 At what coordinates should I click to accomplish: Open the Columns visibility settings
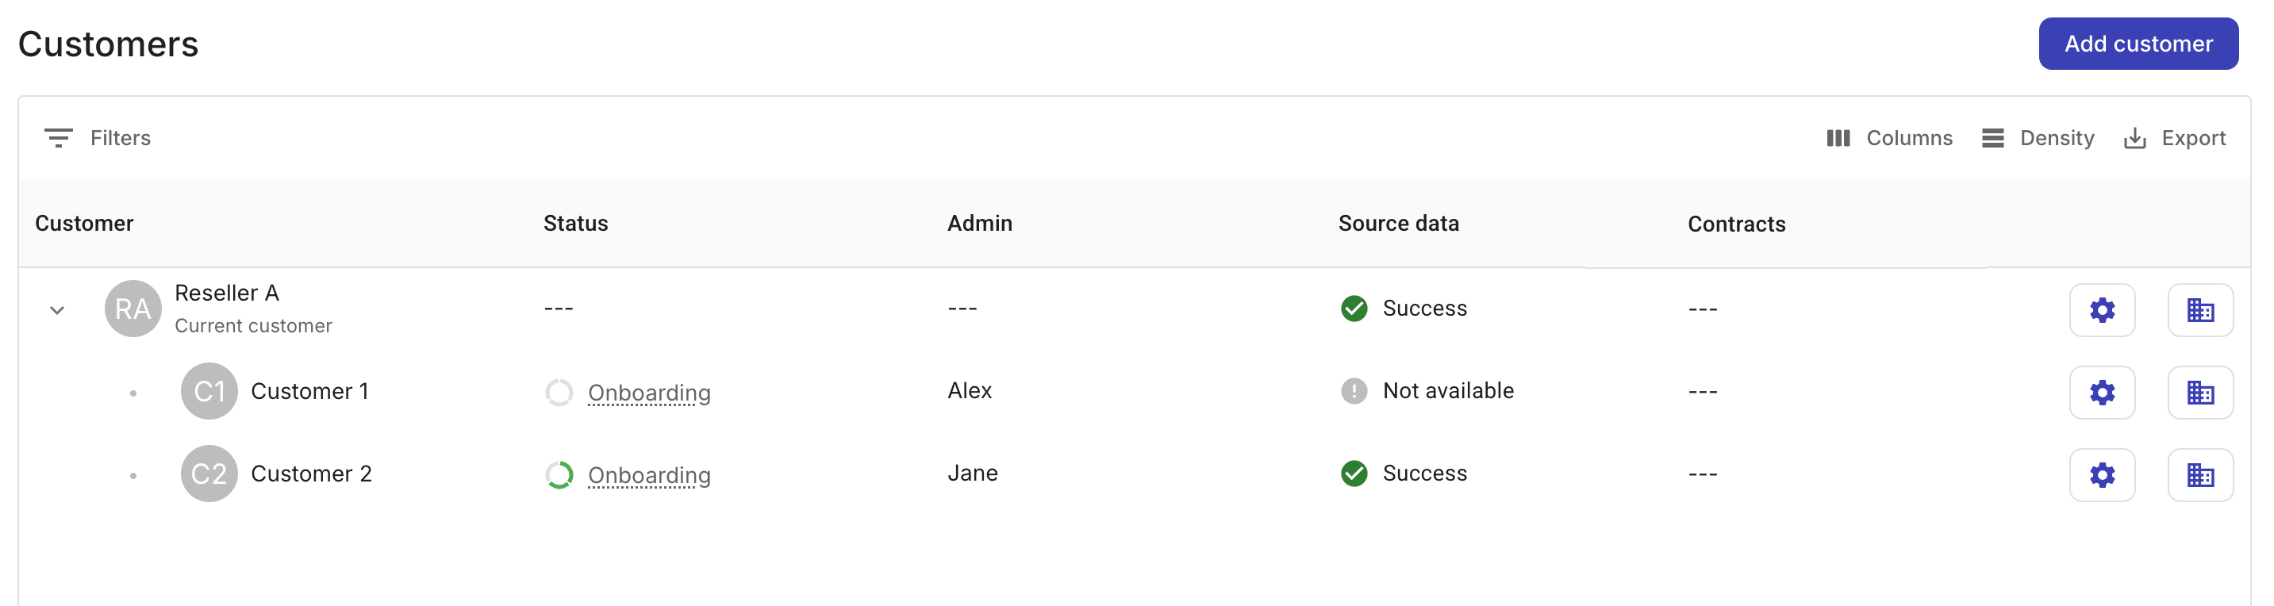tap(1889, 137)
